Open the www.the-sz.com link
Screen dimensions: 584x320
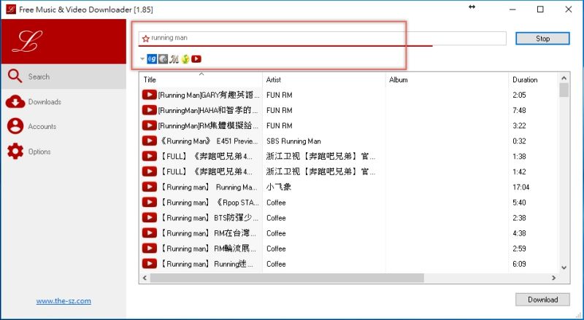tap(64, 300)
